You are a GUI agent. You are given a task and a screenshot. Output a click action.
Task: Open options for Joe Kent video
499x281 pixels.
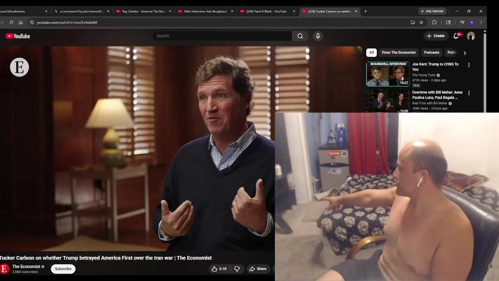point(469,65)
